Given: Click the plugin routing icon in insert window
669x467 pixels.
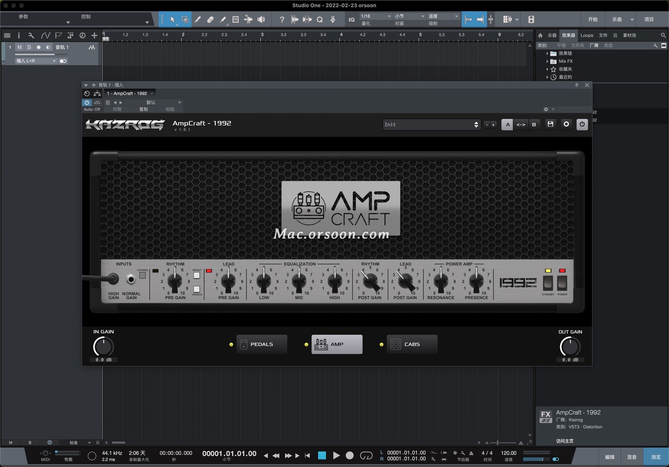Looking at the screenshot, I should click(x=97, y=94).
